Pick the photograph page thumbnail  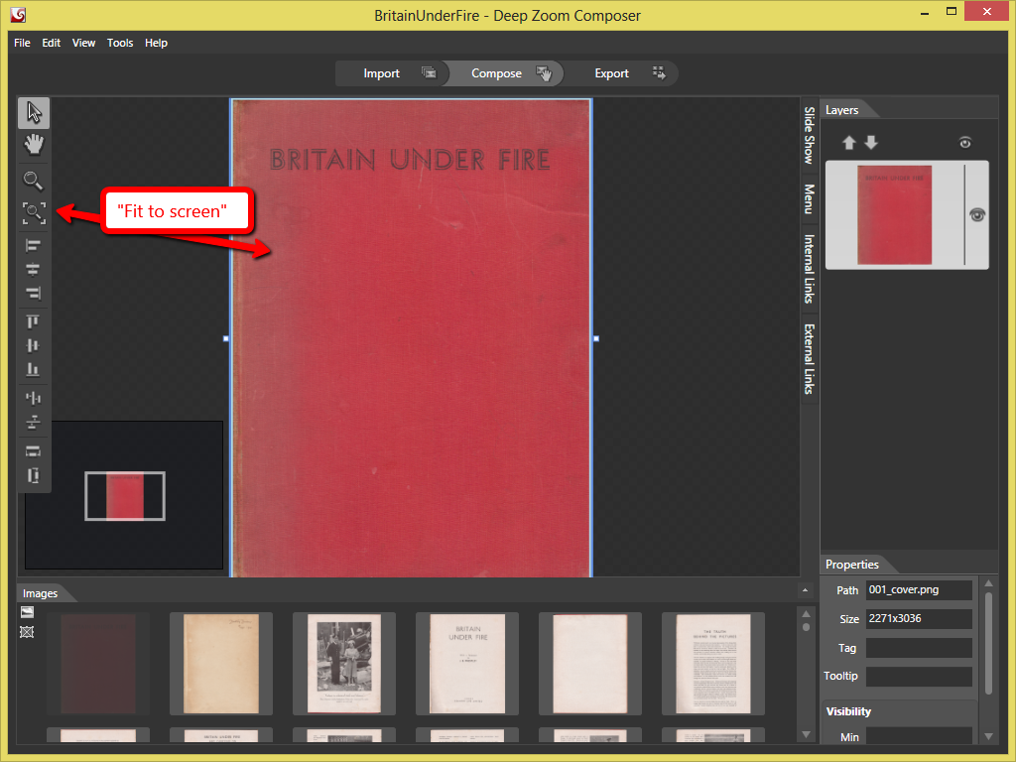[344, 664]
